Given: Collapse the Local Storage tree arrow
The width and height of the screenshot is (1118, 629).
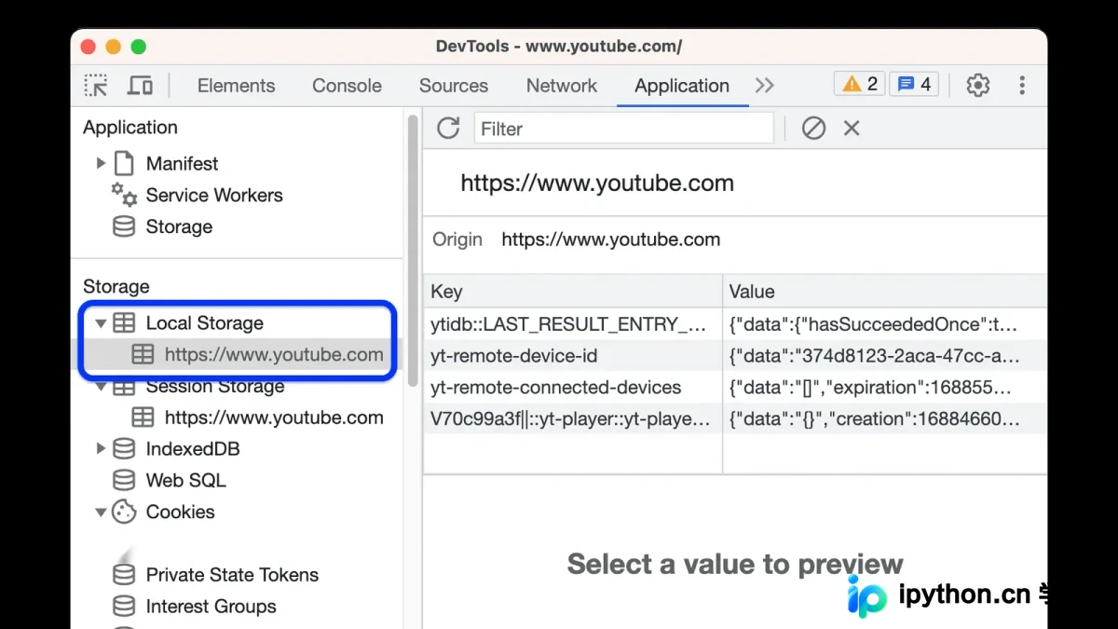Looking at the screenshot, I should 101,323.
